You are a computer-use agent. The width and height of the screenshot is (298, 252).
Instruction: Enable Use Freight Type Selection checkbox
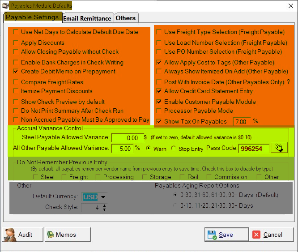pos(159,32)
